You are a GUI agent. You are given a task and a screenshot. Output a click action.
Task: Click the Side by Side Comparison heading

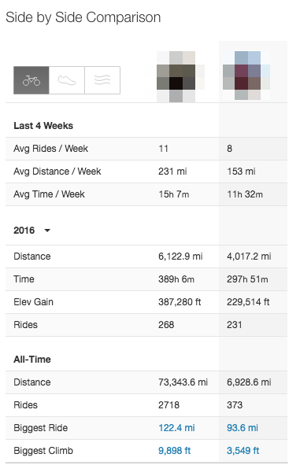83,17
